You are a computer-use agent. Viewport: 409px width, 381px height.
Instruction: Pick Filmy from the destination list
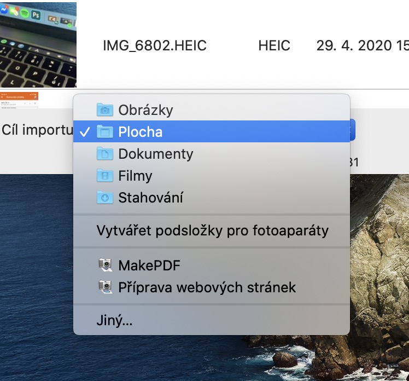pyautogui.click(x=135, y=176)
